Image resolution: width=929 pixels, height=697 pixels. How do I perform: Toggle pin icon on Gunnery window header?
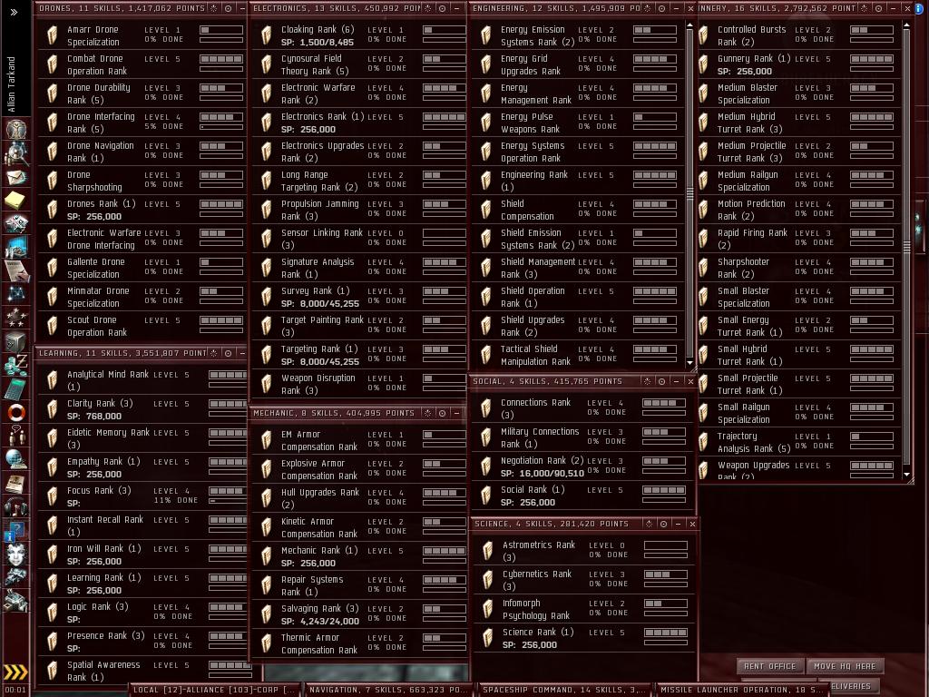coord(865,8)
